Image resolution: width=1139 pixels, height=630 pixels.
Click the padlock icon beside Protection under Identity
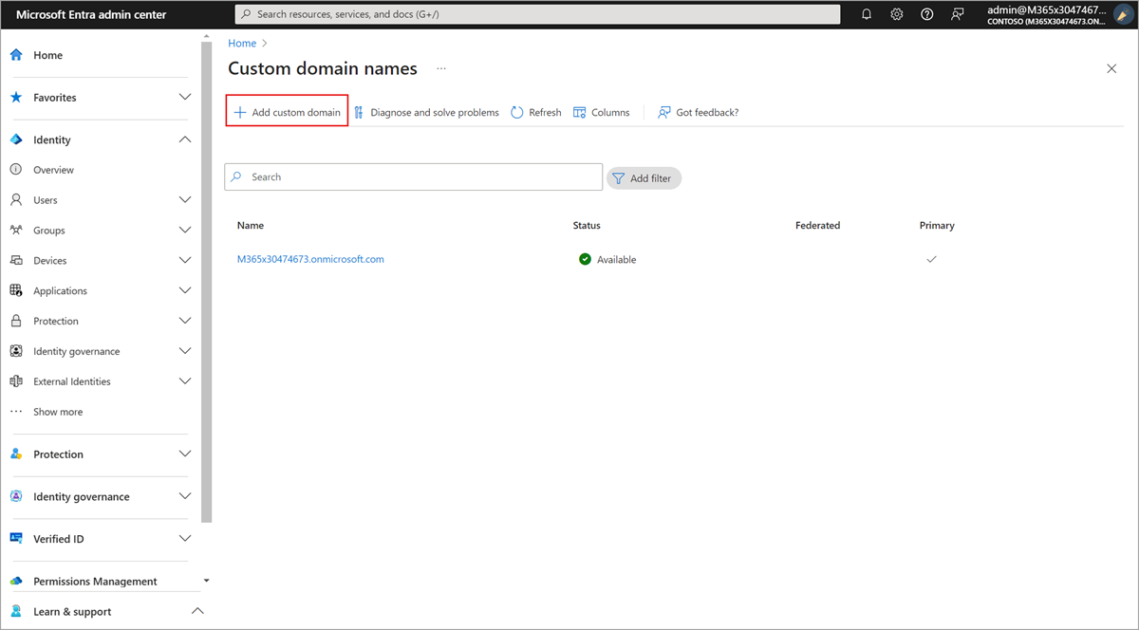click(16, 321)
